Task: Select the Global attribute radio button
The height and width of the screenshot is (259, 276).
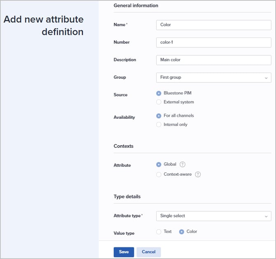Action: coord(159,165)
